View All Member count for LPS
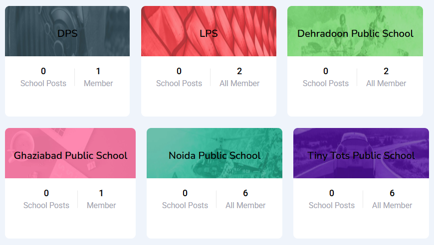 [x=239, y=77]
